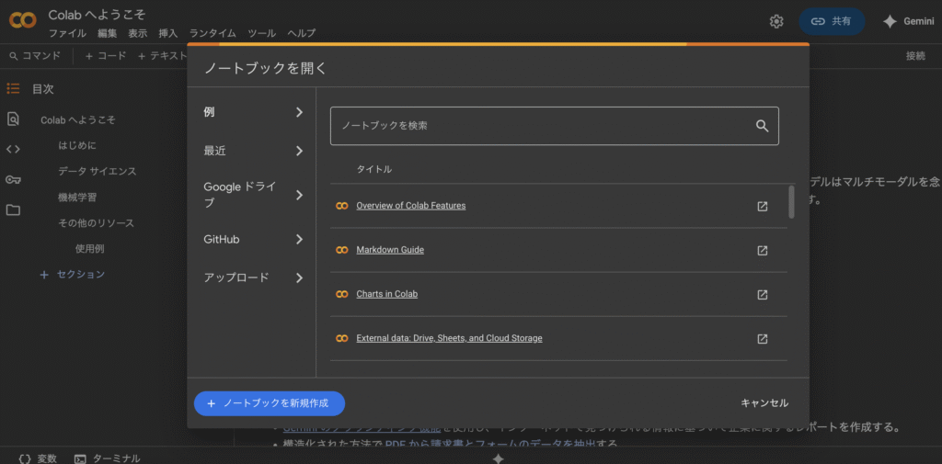Screen dimensions: 942x464
Task: Click the セクション add section button
Action: tap(72, 275)
